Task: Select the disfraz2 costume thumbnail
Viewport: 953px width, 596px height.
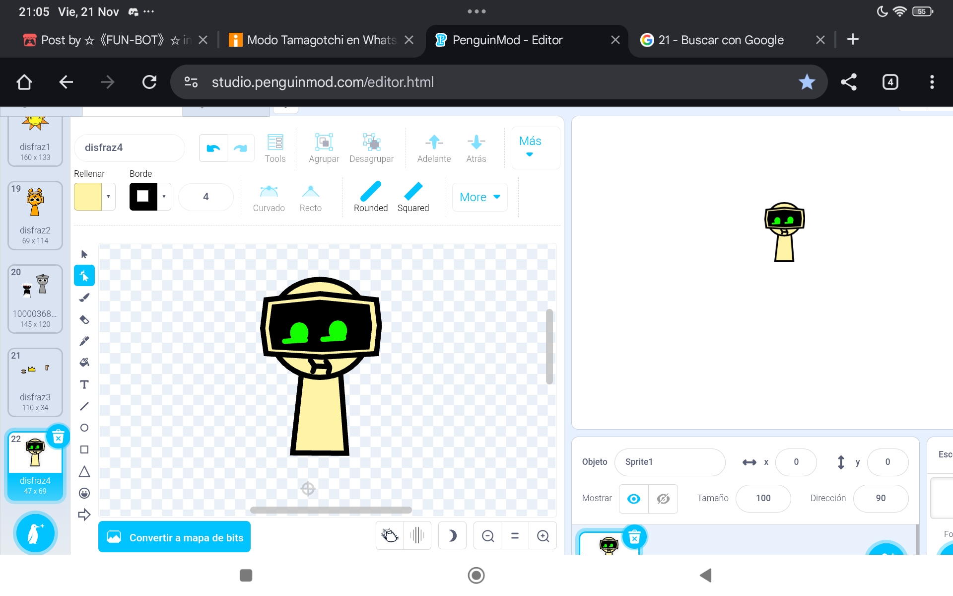Action: click(35, 216)
